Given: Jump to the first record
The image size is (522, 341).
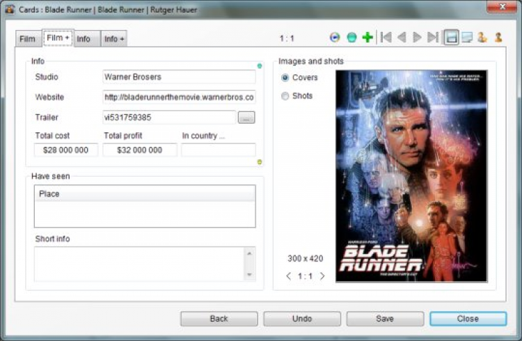Looking at the screenshot, I should click(386, 38).
